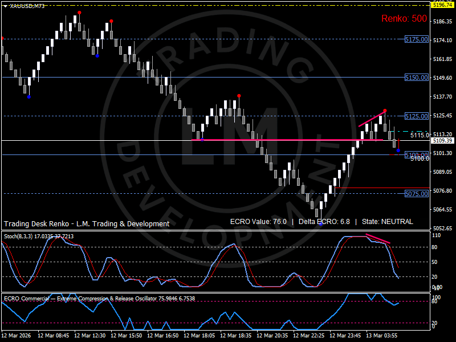Click the blue signal dot at the chart's lowest candle
The width and height of the screenshot is (456, 342).
pos(321,224)
